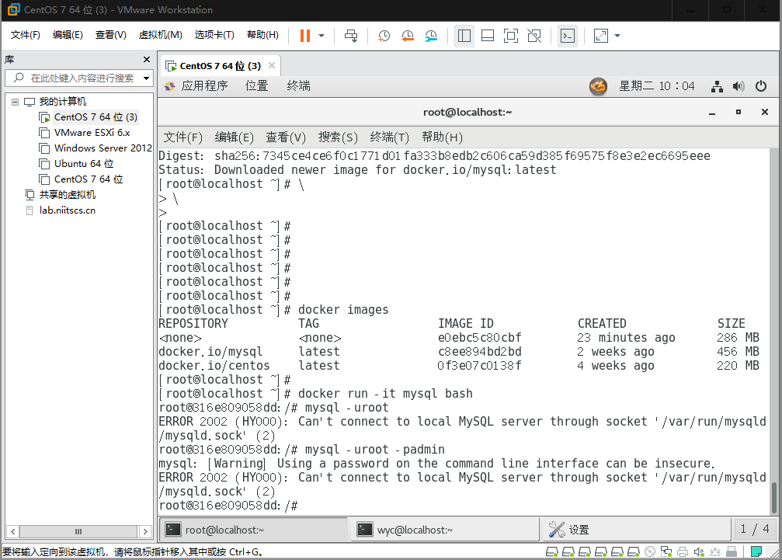Click the library scroll right arrow
Screen dimensions: 782x560
point(145,531)
